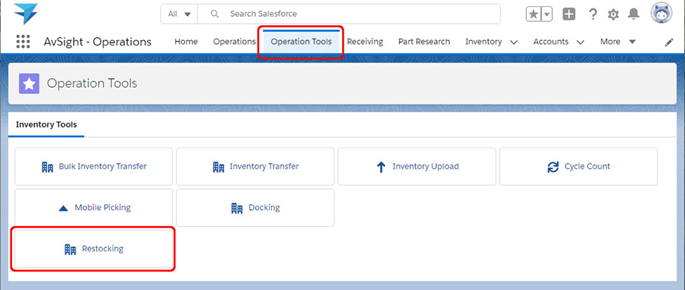685x290 pixels.
Task: Go to the Home tab
Action: click(186, 41)
